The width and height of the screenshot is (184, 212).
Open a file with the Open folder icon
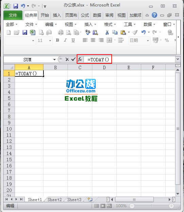(17, 32)
